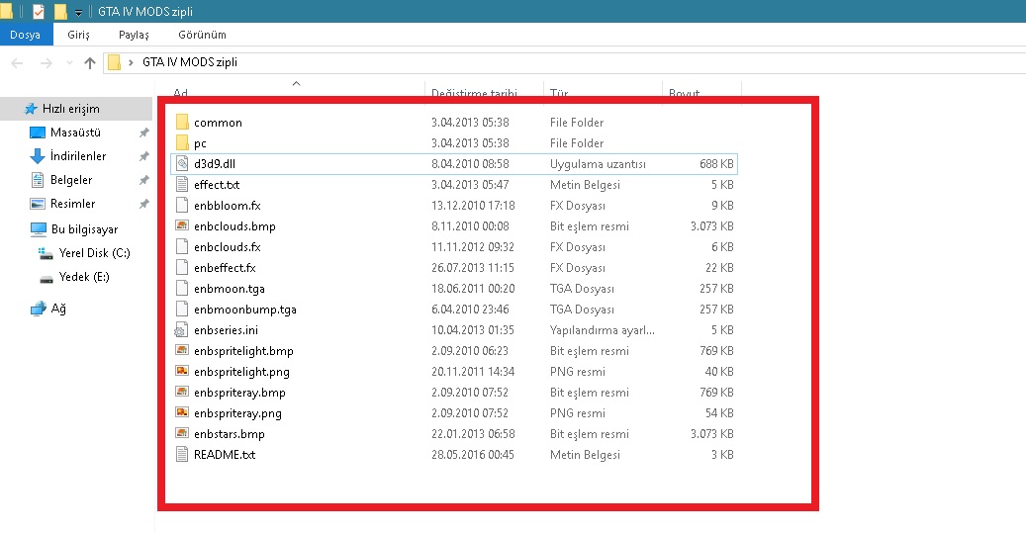This screenshot has height=534, width=1026.
Task: Select the enbclouds.bmp image icon
Action: click(x=183, y=226)
